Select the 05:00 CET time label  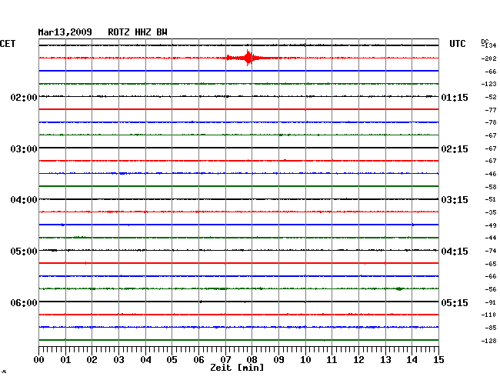point(24,252)
